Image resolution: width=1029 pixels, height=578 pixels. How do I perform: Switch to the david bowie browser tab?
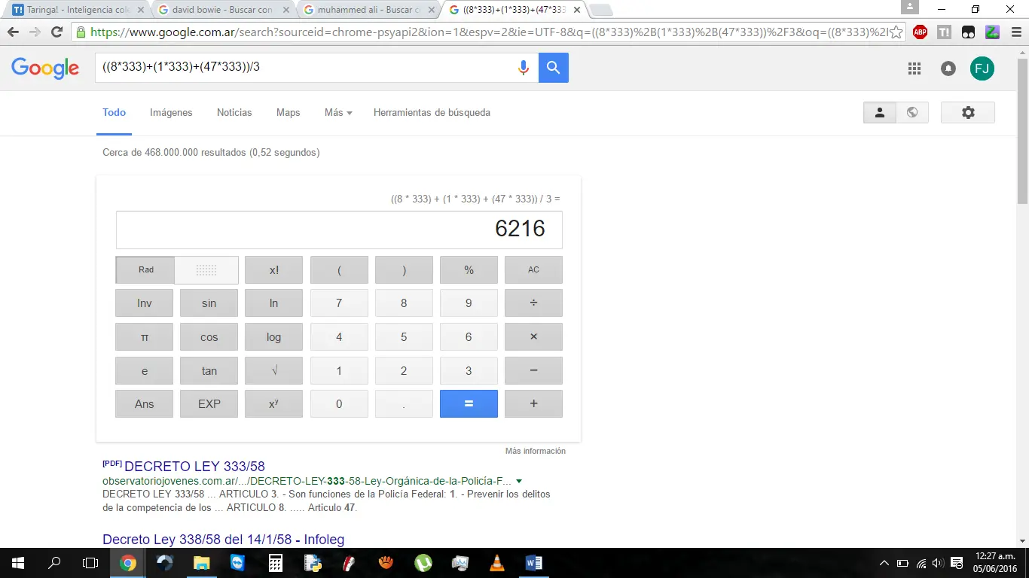(x=224, y=10)
